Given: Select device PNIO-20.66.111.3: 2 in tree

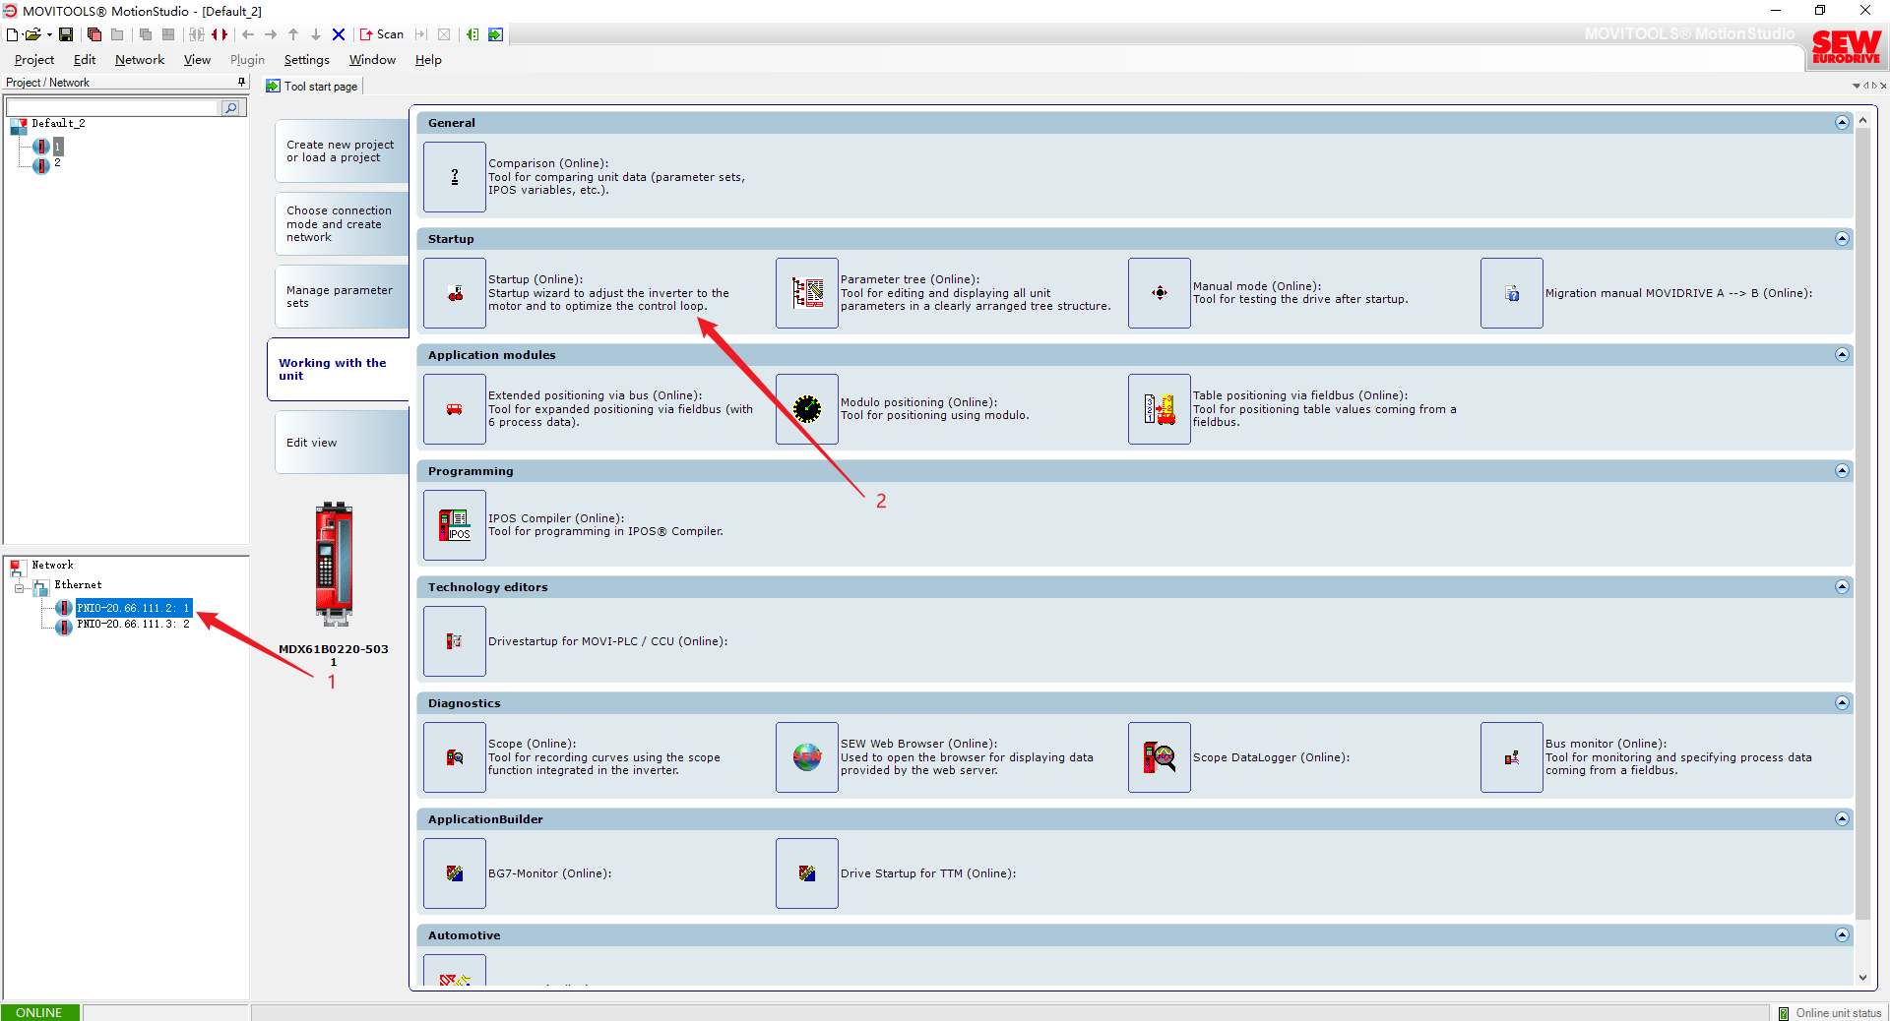Looking at the screenshot, I should [133, 625].
